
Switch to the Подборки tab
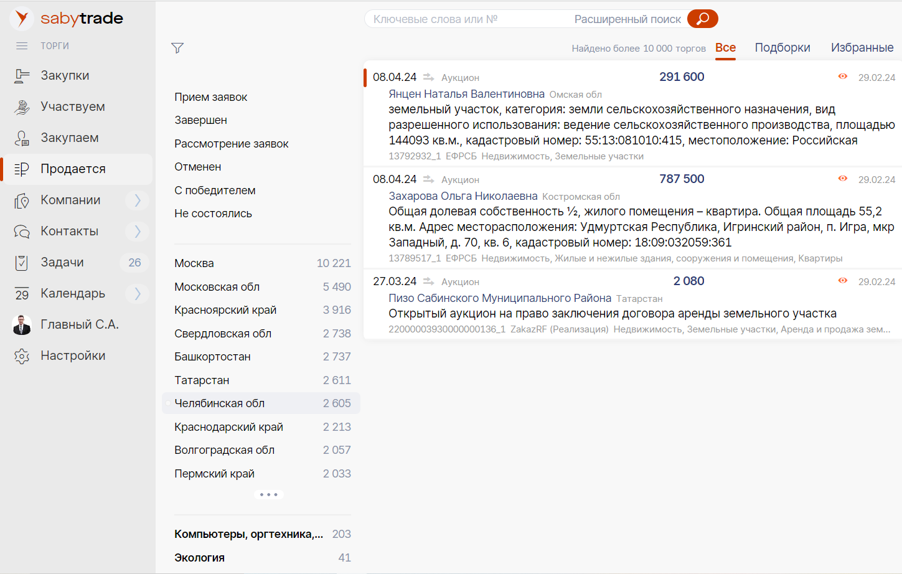click(782, 47)
